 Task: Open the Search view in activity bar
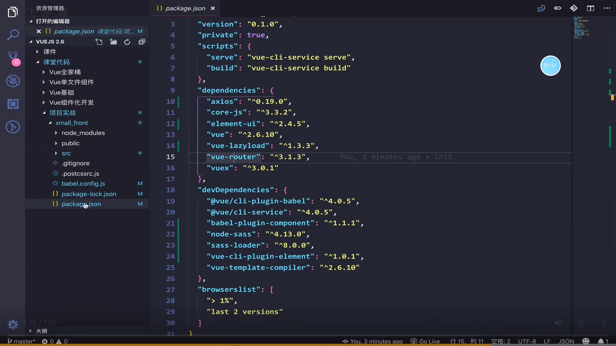pyautogui.click(x=13, y=35)
